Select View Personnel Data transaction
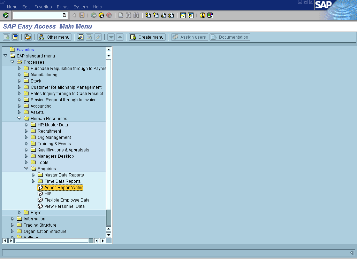Viewport: 357px width, 259px height. 64,206
